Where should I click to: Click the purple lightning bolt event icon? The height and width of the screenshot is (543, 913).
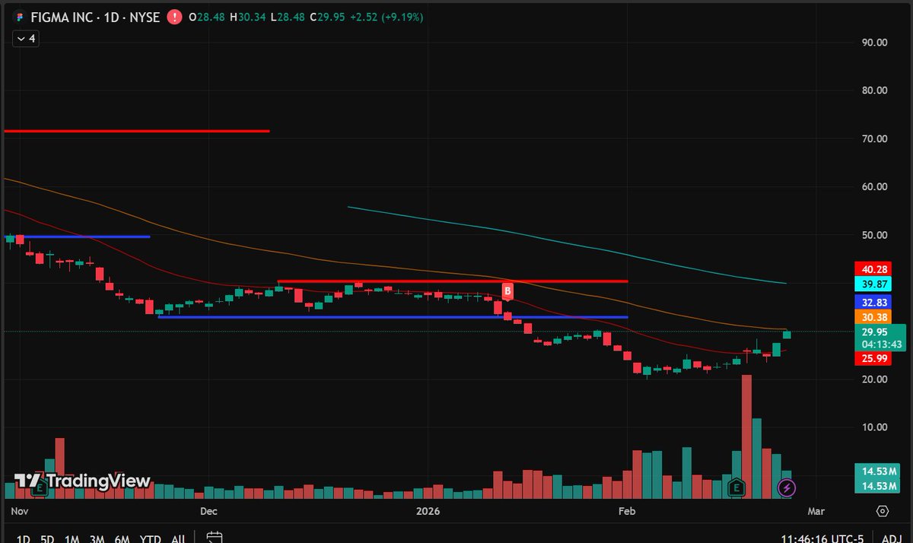point(787,487)
